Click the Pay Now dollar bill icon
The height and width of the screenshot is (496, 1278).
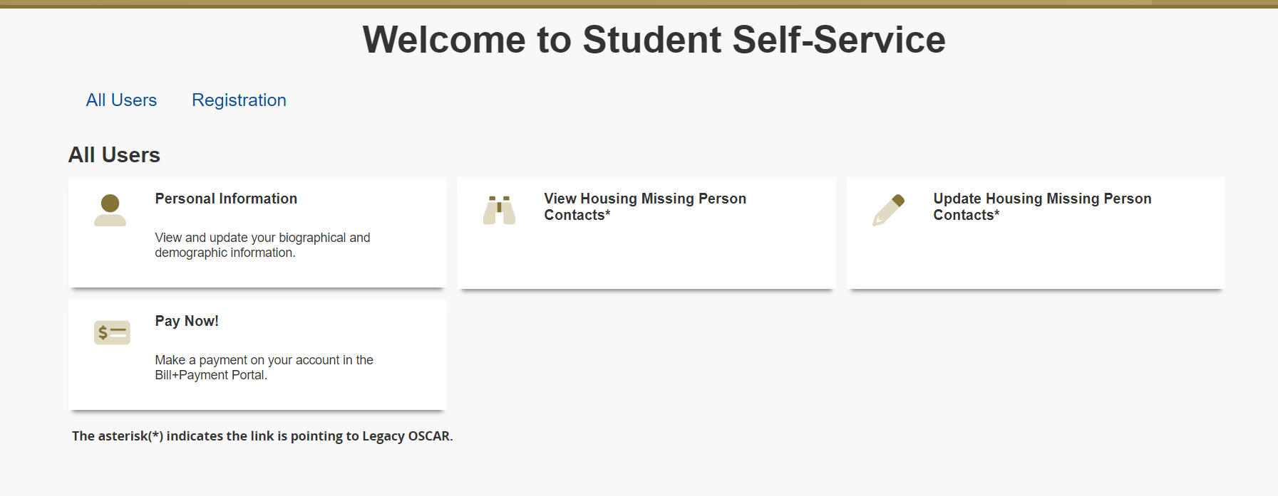(x=112, y=332)
